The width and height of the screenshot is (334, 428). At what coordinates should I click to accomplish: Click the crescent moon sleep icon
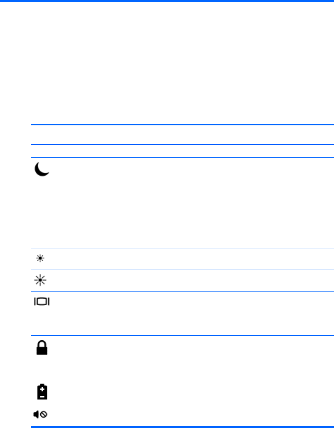pos(42,169)
